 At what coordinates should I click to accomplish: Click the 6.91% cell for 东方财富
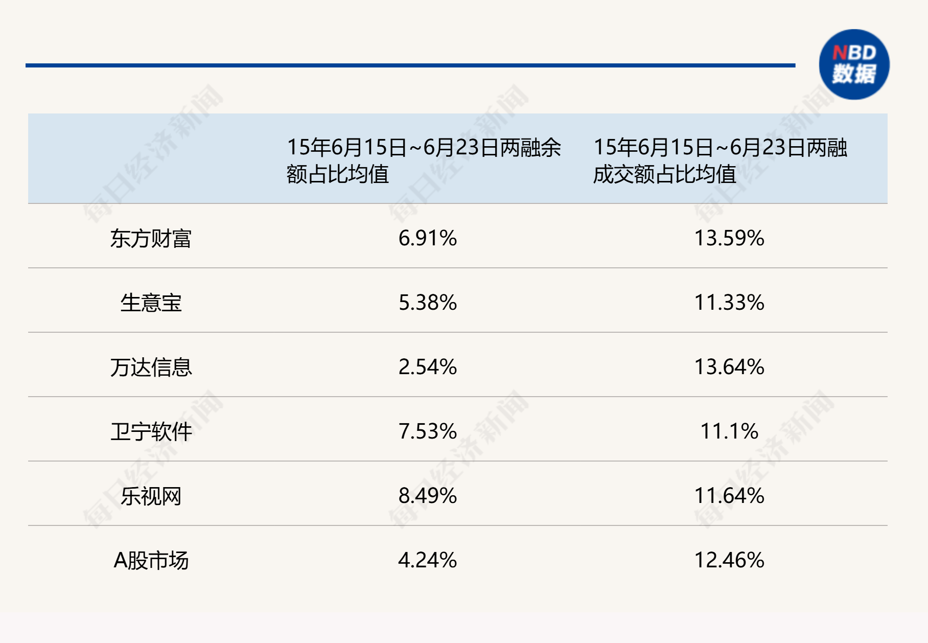coord(428,238)
